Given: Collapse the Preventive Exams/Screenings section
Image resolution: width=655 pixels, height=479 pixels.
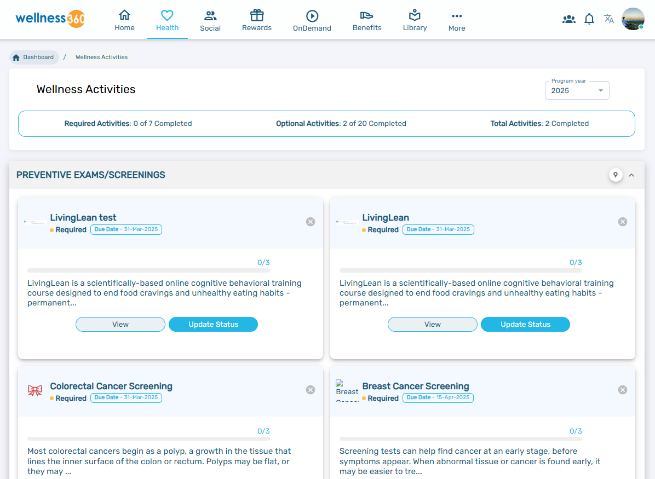Looking at the screenshot, I should [631, 175].
